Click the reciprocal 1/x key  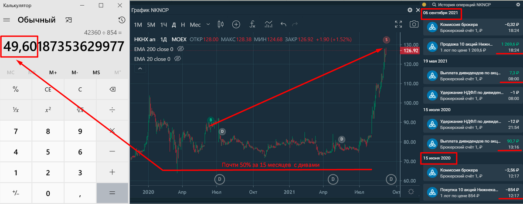[x=16, y=110]
